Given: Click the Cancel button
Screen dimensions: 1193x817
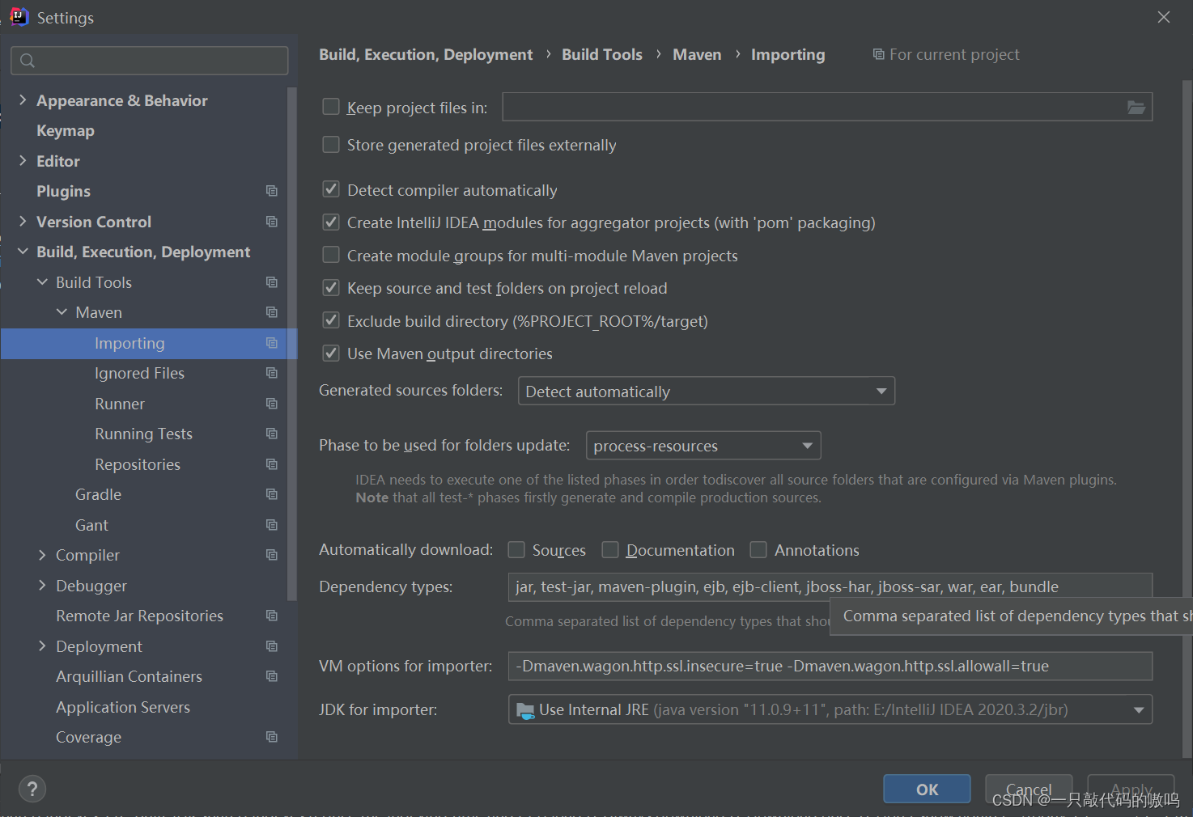Looking at the screenshot, I should pos(1029,789).
